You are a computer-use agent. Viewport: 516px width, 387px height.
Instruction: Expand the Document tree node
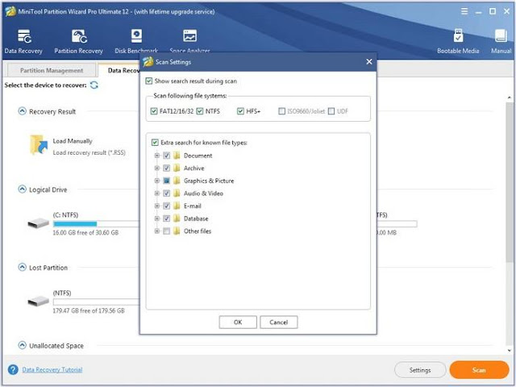157,156
